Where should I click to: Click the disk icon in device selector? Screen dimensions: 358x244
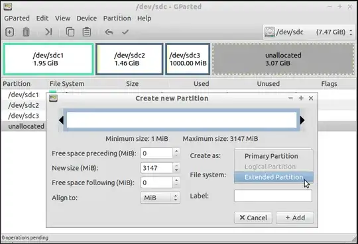(x=270, y=32)
